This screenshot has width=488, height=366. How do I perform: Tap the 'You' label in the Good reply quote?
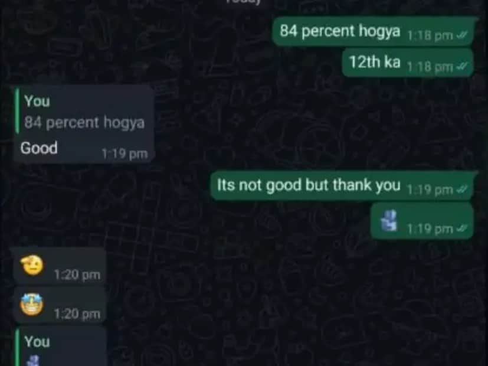[37, 101]
